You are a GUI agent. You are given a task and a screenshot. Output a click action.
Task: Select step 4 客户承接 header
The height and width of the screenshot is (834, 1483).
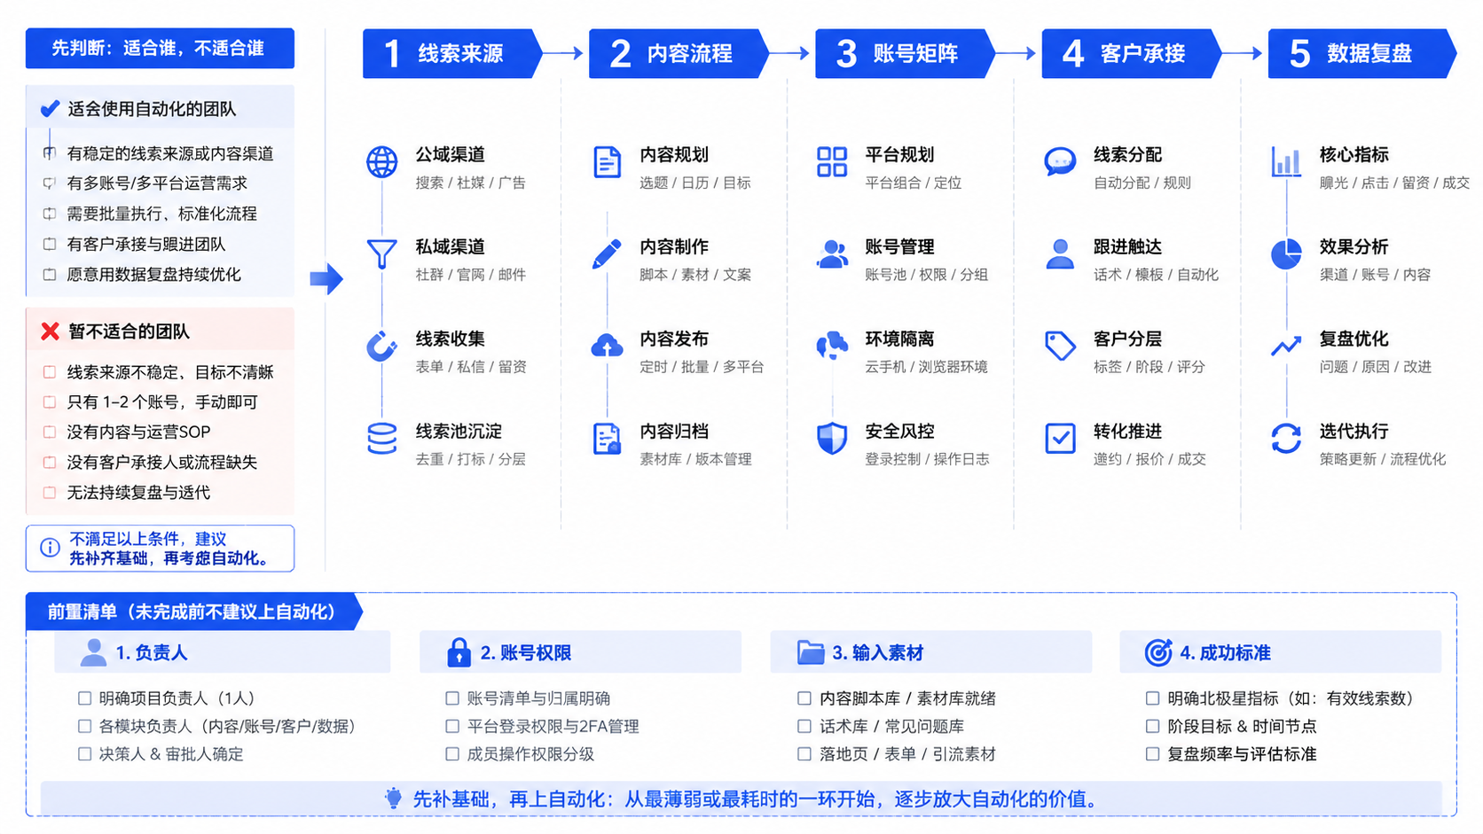coord(1131,53)
